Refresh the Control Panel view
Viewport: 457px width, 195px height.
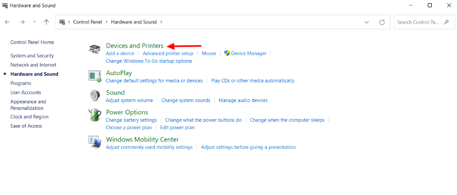pos(382,22)
